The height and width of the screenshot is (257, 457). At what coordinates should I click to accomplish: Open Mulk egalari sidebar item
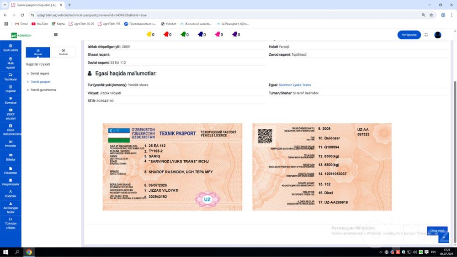pyautogui.click(x=11, y=63)
